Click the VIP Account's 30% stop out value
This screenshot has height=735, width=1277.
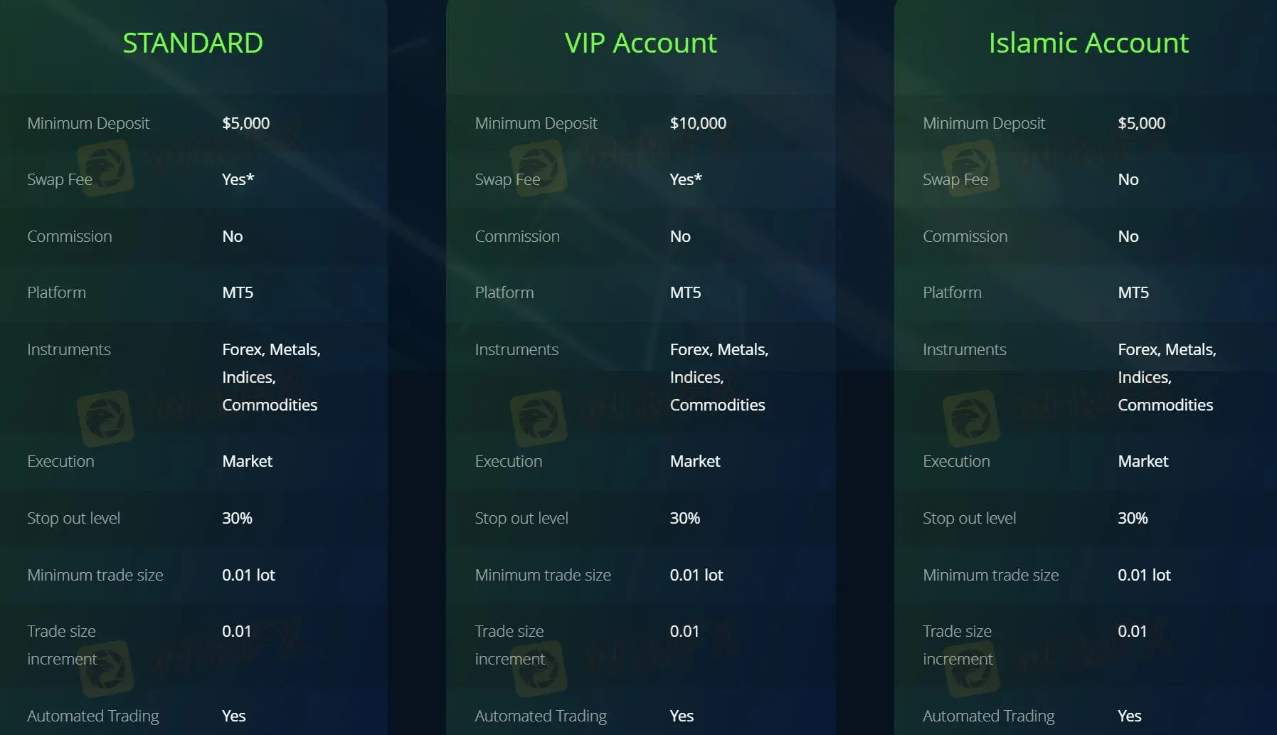point(684,518)
